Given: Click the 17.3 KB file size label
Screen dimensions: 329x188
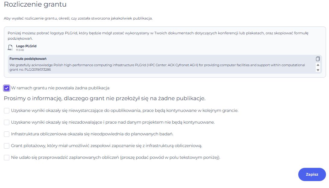Looking at the screenshot, I should (x=20, y=50).
